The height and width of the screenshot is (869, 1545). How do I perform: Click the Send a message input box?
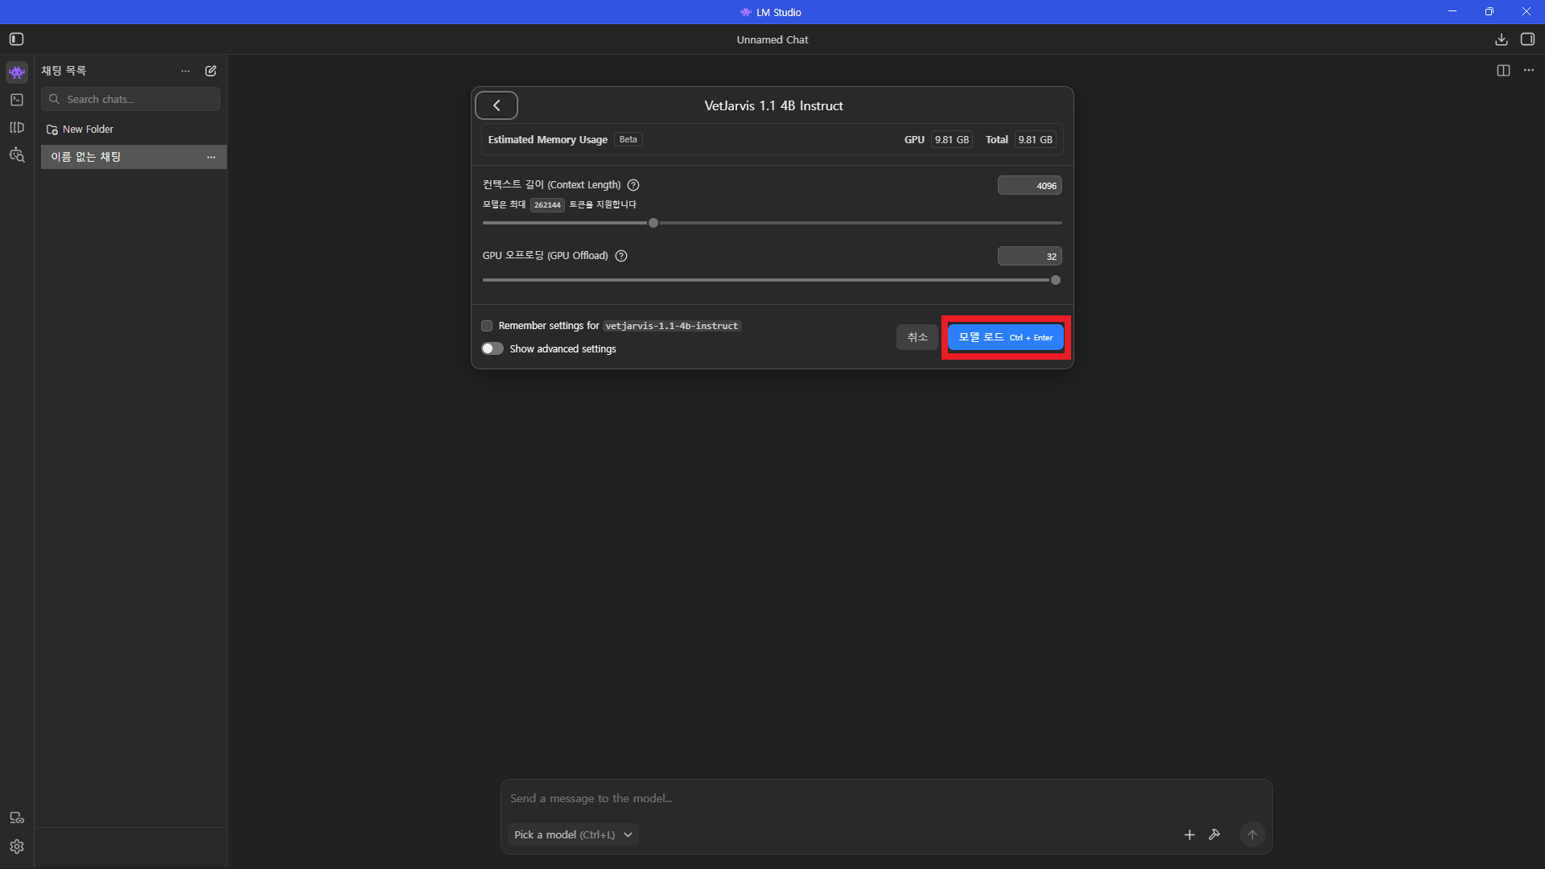pos(885,798)
